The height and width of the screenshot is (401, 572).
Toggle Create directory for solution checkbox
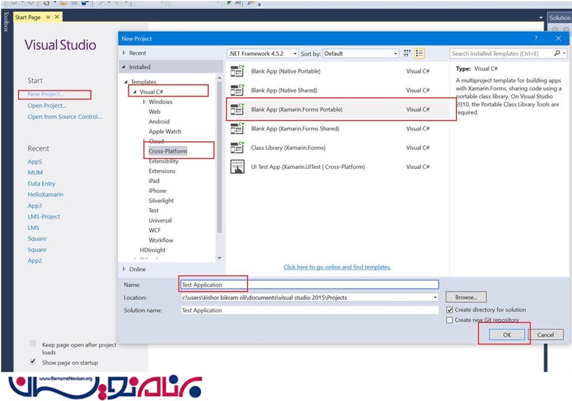[450, 310]
